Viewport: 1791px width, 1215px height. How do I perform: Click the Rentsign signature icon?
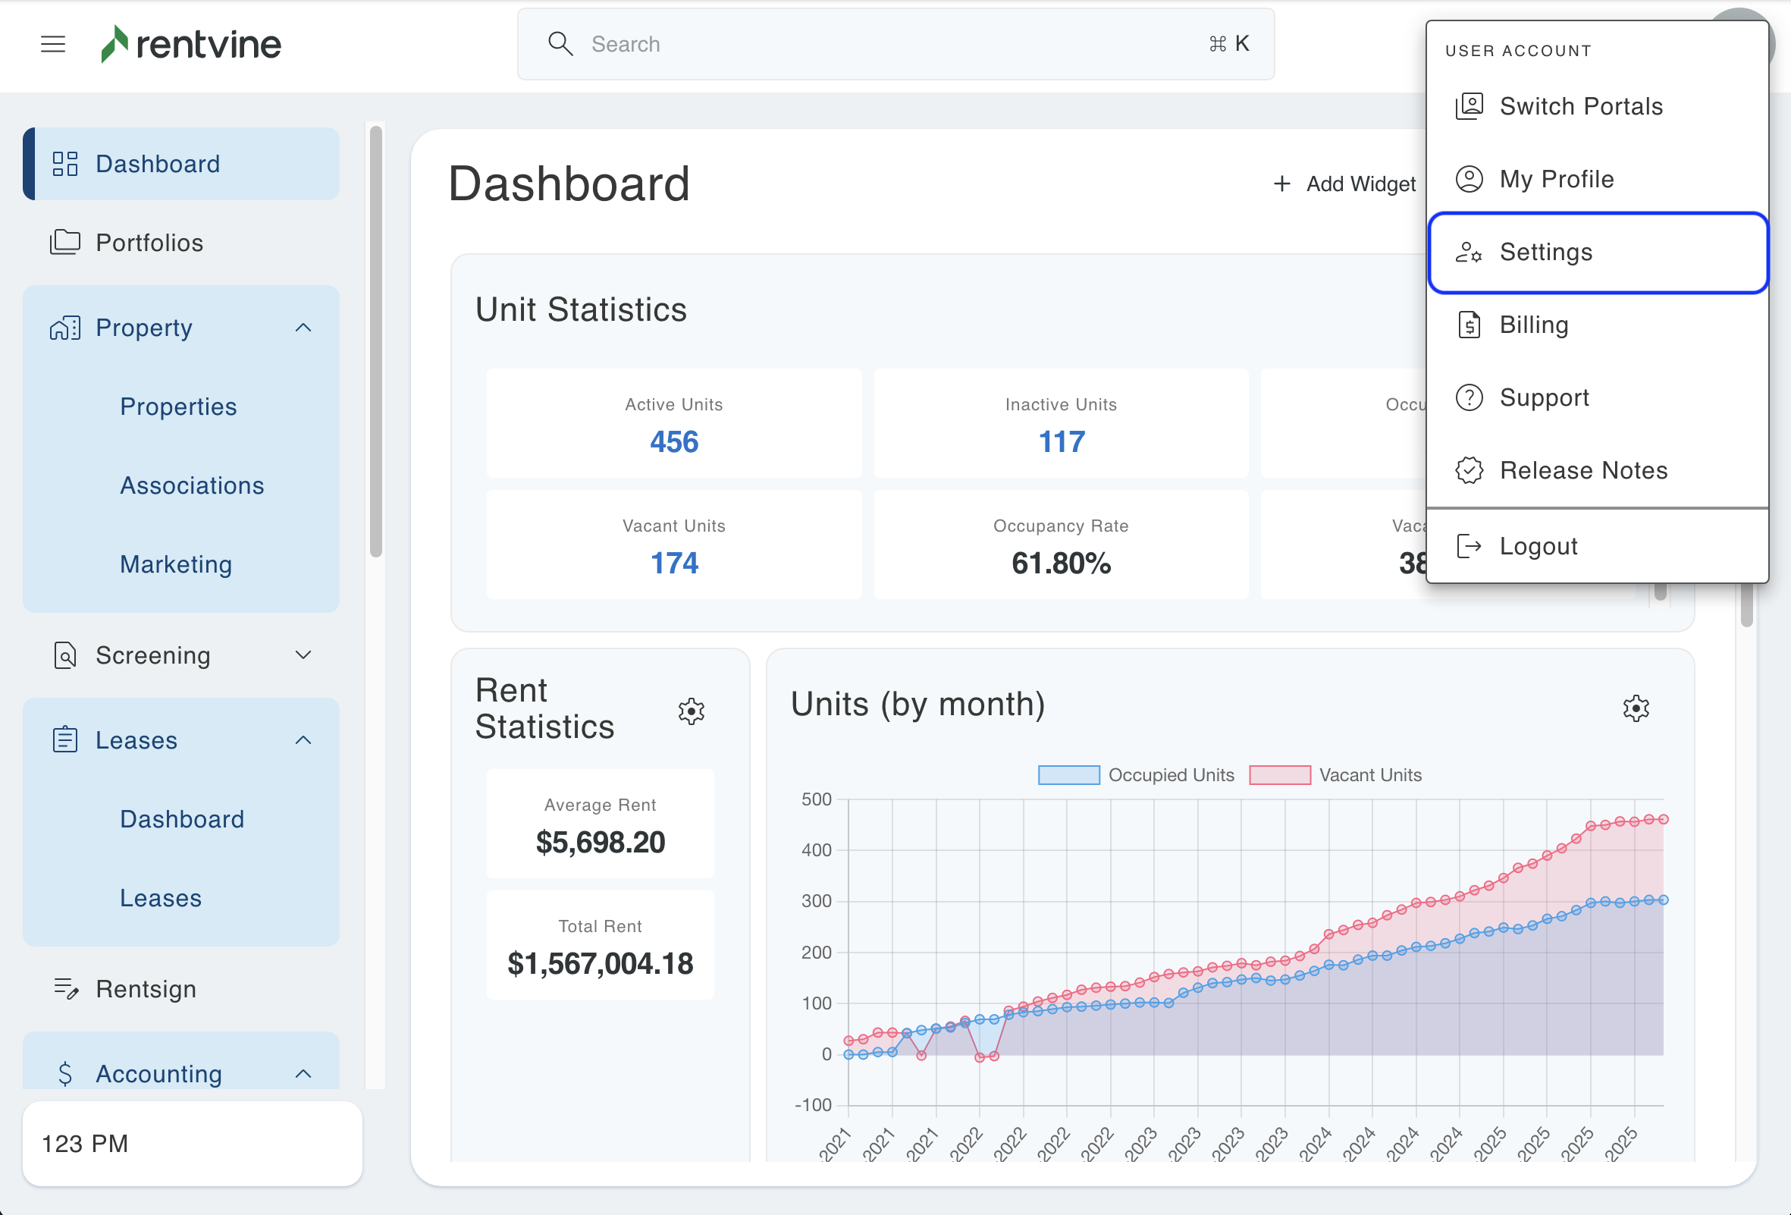pyautogui.click(x=66, y=988)
